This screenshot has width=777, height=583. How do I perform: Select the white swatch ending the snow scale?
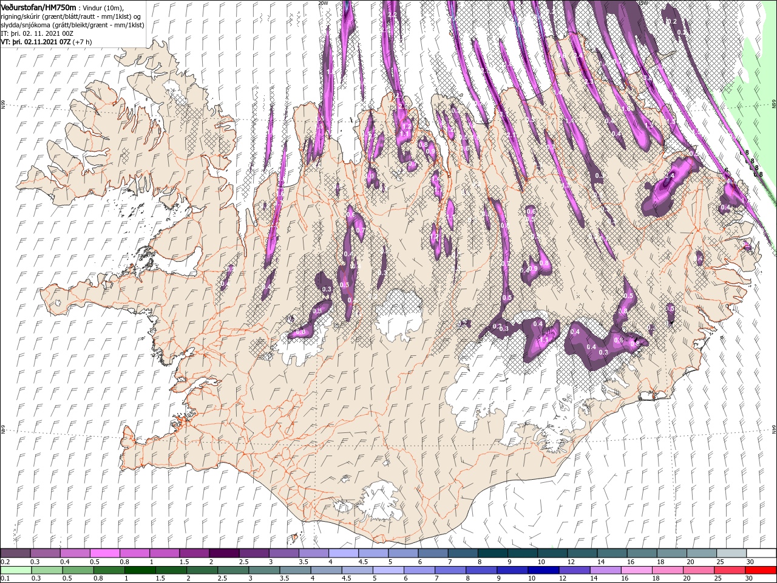761,553
